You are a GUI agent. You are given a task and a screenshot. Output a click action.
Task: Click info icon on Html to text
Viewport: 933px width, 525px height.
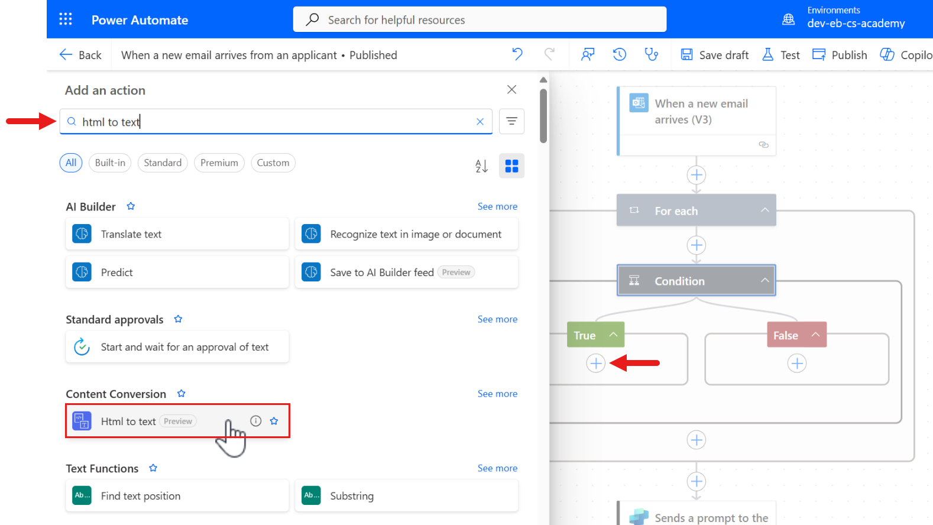click(255, 421)
